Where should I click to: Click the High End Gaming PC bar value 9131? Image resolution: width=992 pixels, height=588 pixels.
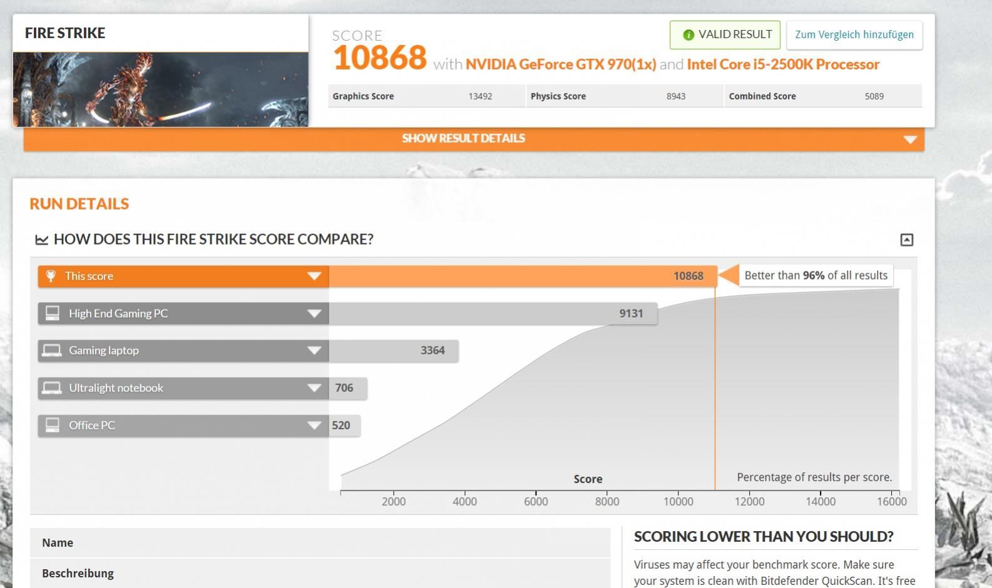pos(632,313)
